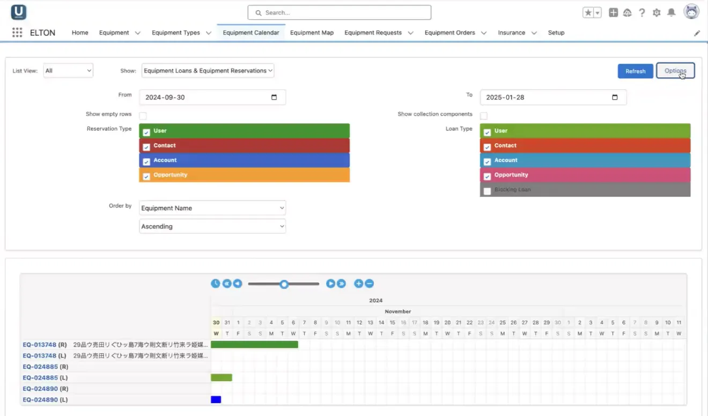Open the Equipment Map tab
The image size is (708, 416).
click(x=312, y=33)
